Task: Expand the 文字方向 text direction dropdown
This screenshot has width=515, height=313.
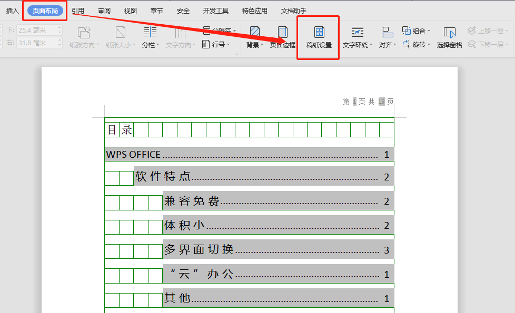Action: coord(194,45)
